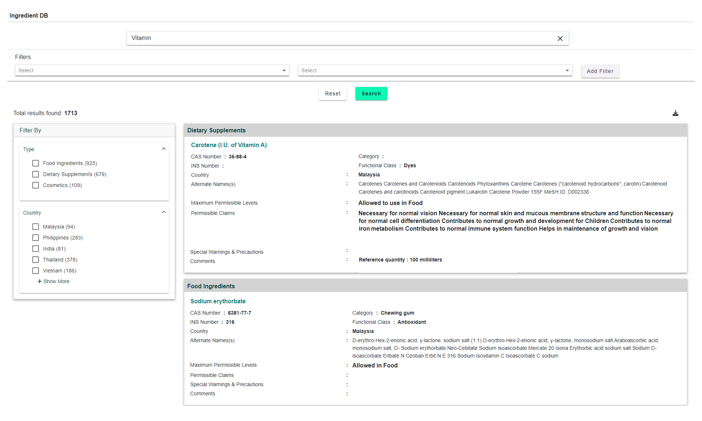This screenshot has height=421, width=702.
Task: Collapse the Country filter section chevron
Action: coord(164,212)
